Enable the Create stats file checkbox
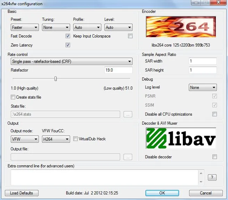The height and width of the screenshot is (200, 228). click(13, 97)
